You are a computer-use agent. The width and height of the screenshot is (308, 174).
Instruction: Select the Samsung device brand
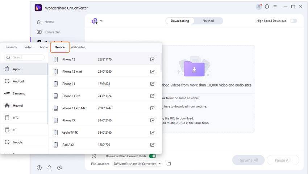[19, 93]
